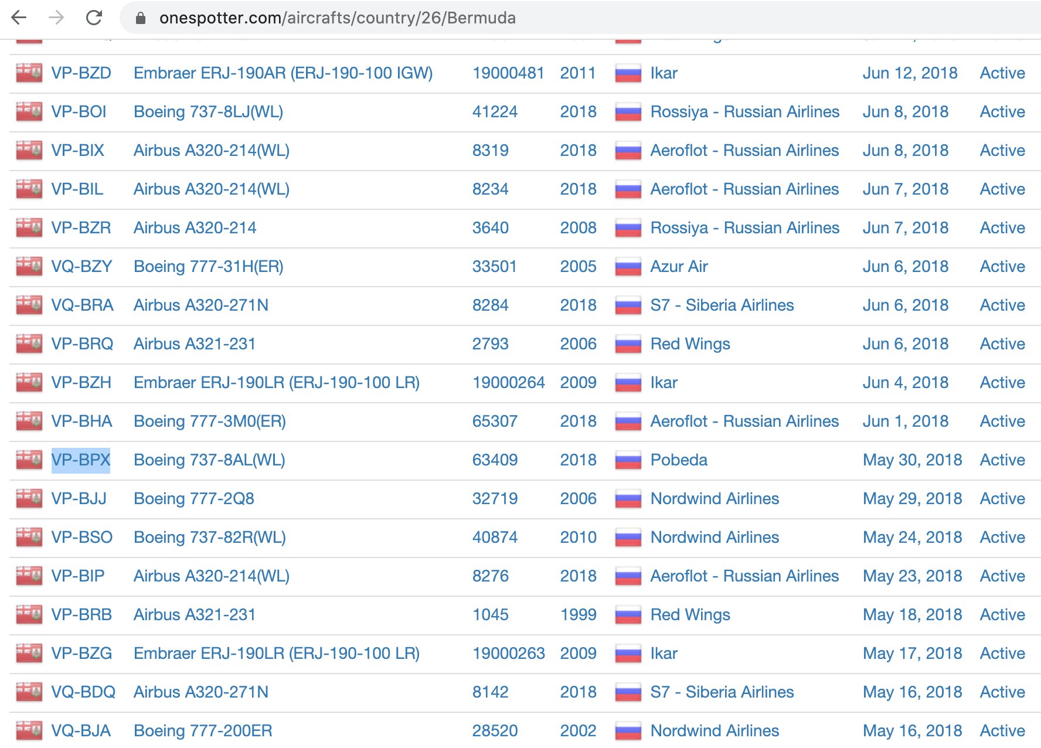Open the Airbus A320-214 link in VP-BZR row
The width and height of the screenshot is (1041, 748).
(195, 228)
